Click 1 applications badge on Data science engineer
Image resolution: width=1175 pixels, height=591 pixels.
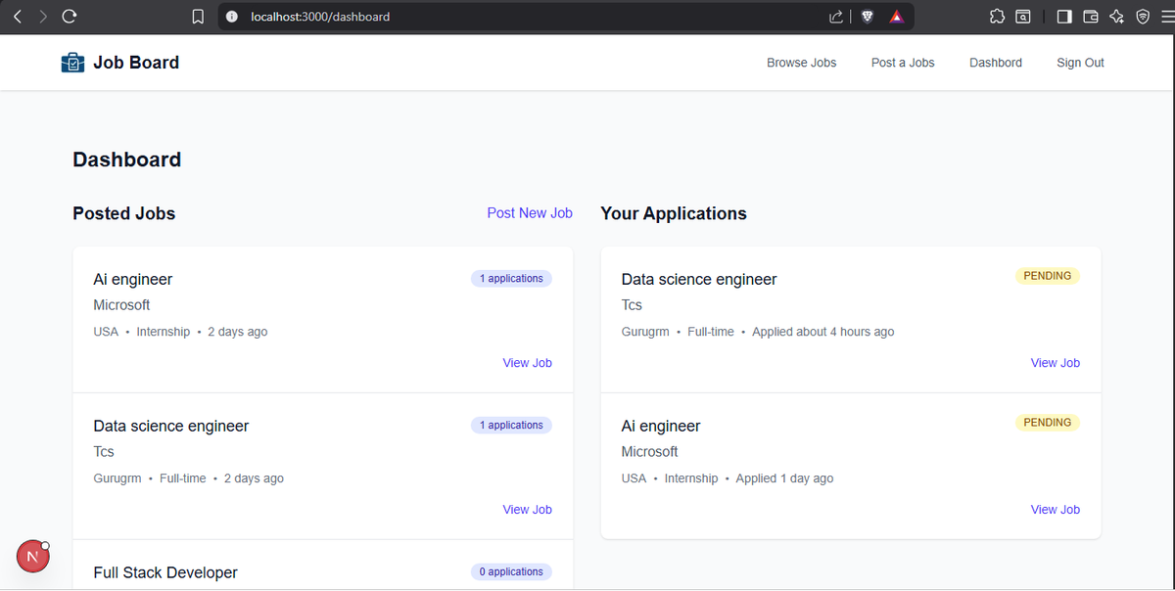511,426
